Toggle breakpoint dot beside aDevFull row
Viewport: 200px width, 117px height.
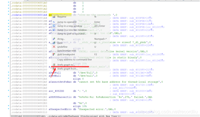tap(8, 72)
